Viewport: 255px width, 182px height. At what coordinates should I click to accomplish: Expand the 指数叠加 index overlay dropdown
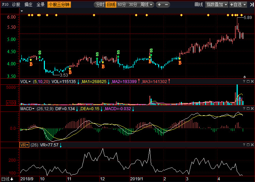pyautogui.click(x=217, y=5)
